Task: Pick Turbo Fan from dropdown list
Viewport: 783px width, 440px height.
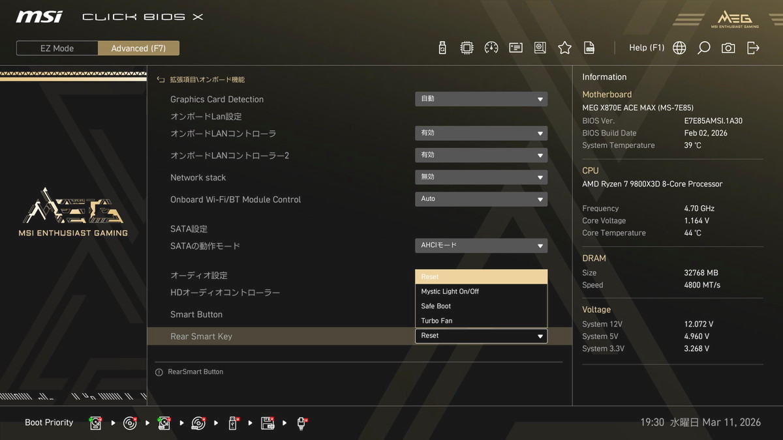Action: click(x=481, y=321)
